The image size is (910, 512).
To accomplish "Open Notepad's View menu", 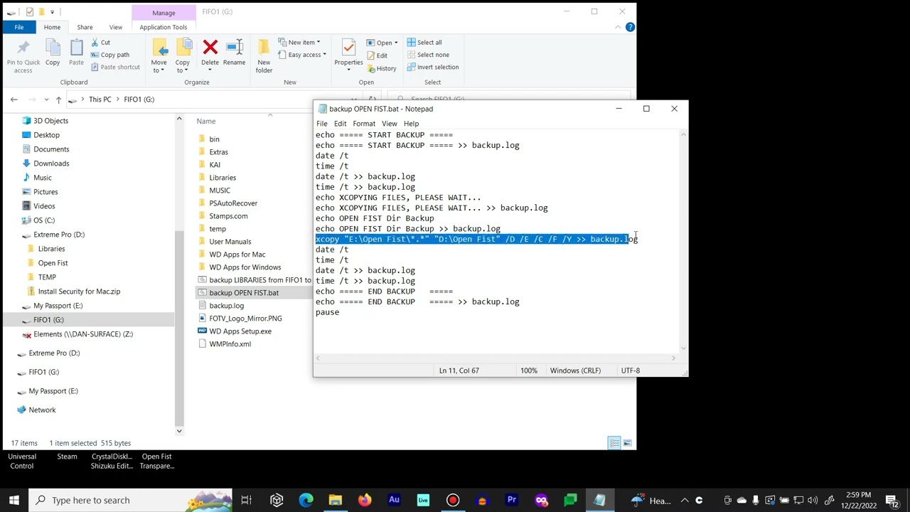I will click(x=389, y=124).
